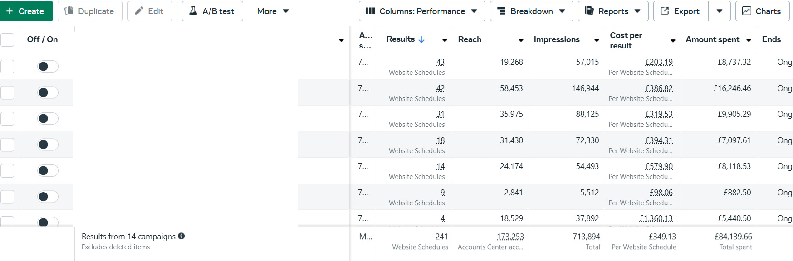Viewport: 793px width, 261px height.
Task: Click the 173,253 total reach value
Action: click(x=510, y=237)
